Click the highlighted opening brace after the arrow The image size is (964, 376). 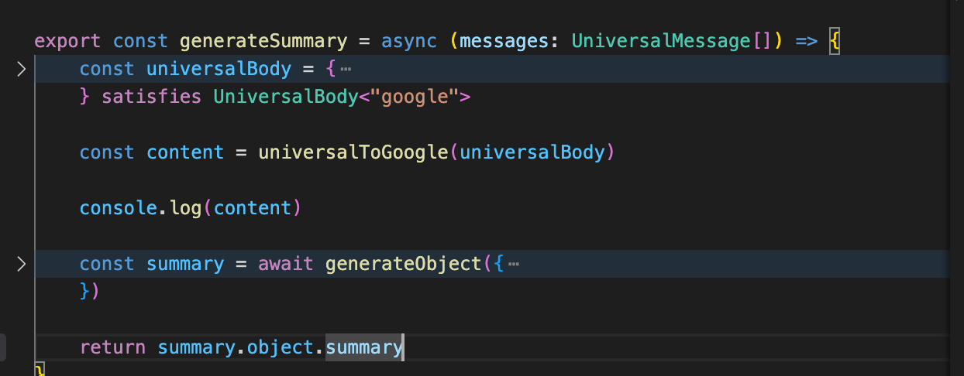tap(834, 41)
